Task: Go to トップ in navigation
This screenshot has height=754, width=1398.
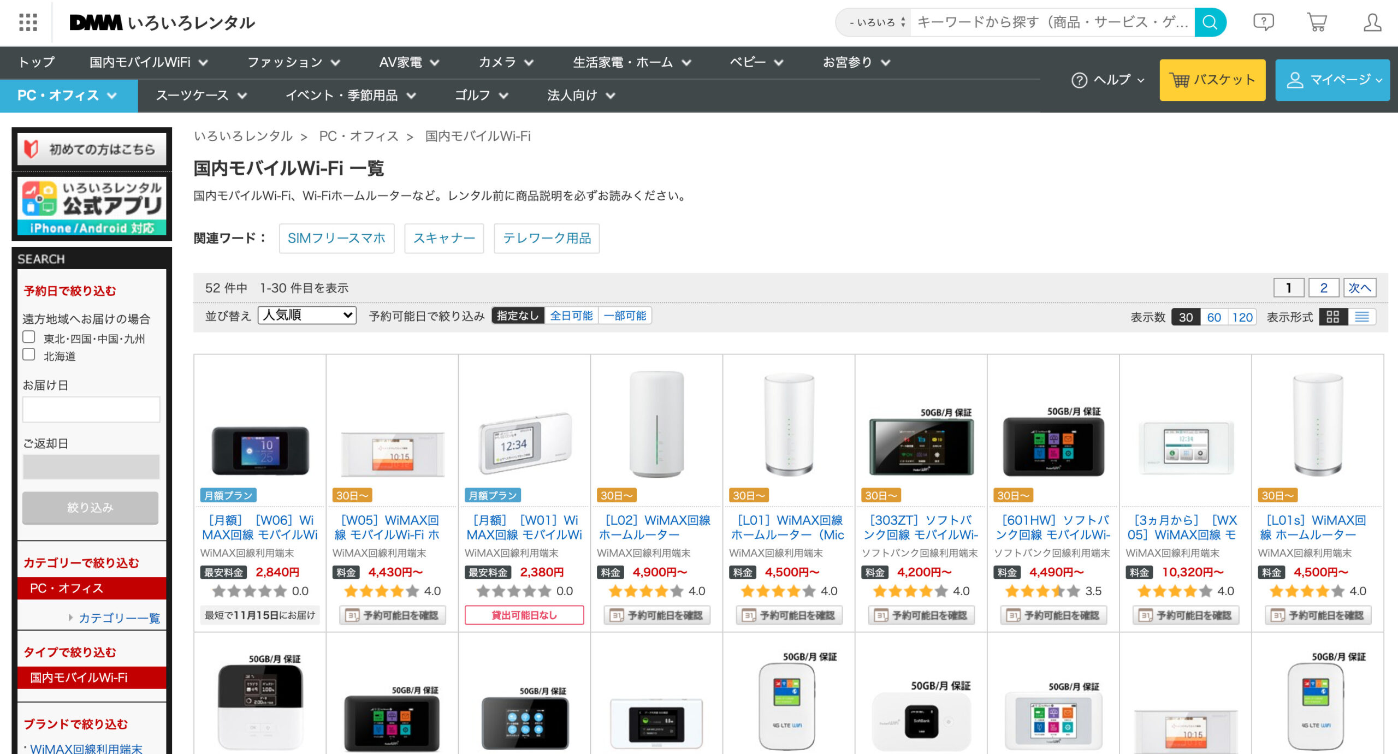Action: click(37, 62)
